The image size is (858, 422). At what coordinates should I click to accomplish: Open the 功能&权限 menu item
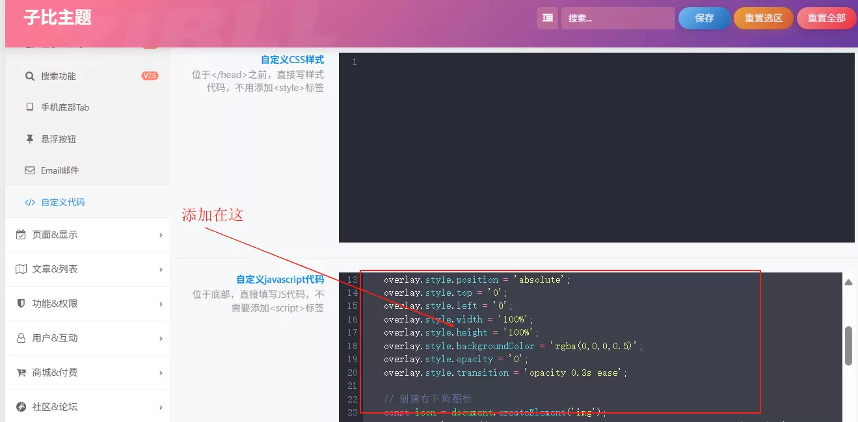coord(88,304)
